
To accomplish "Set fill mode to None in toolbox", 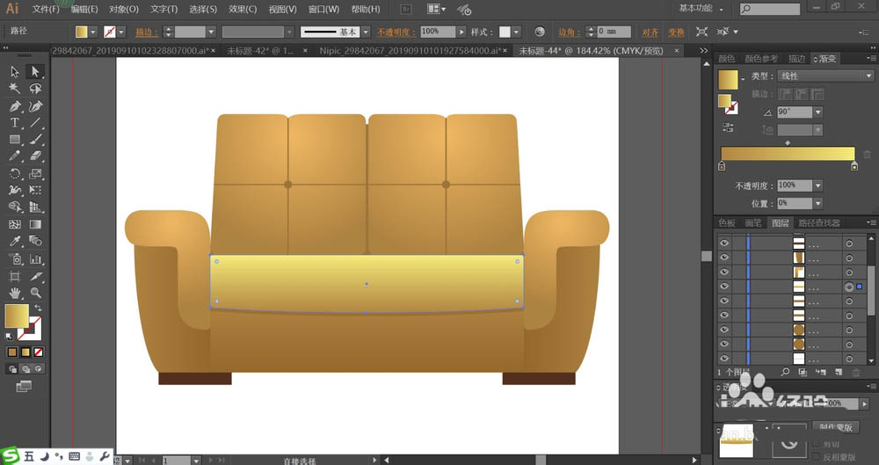I will pyautogui.click(x=38, y=352).
